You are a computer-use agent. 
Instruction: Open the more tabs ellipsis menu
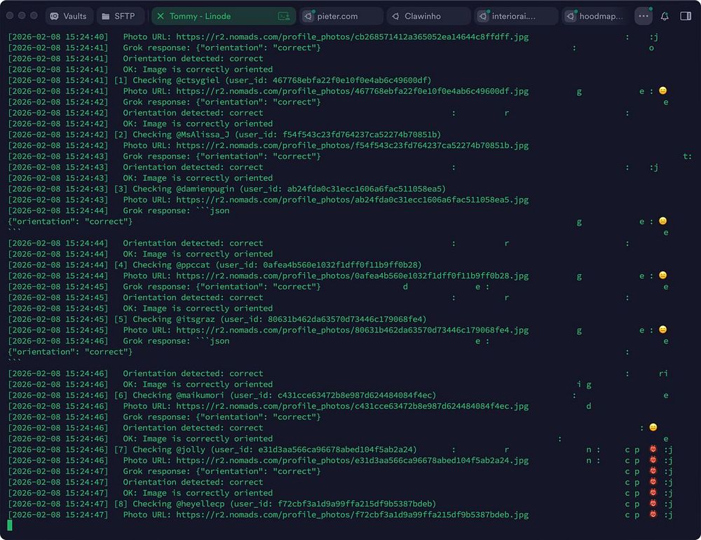coord(644,16)
